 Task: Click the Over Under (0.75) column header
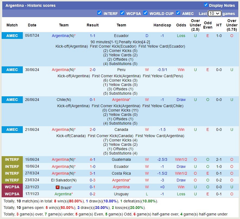232,25
